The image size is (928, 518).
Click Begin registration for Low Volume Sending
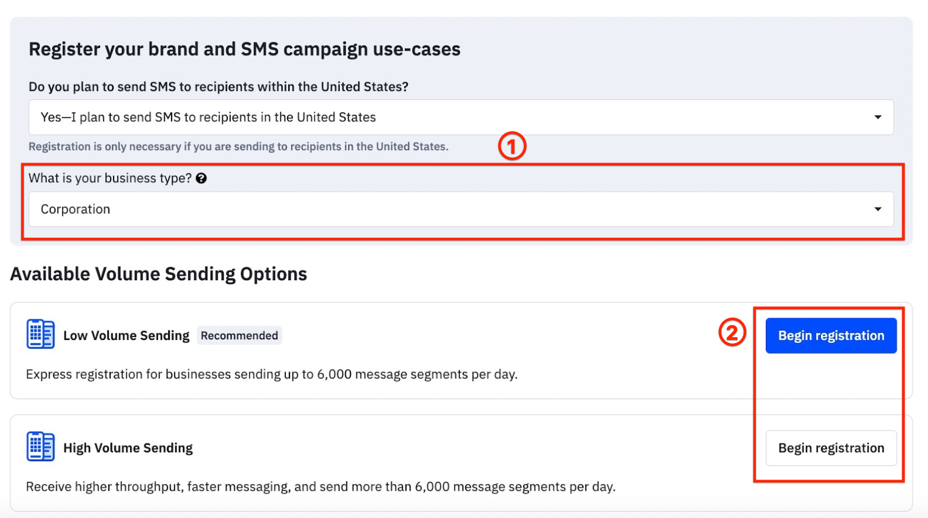pos(831,335)
